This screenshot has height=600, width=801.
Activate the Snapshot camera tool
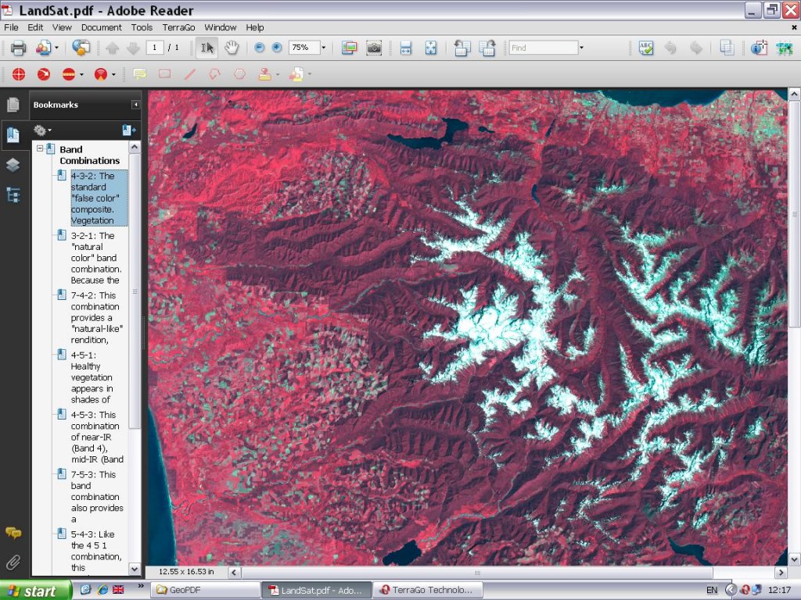(x=374, y=48)
